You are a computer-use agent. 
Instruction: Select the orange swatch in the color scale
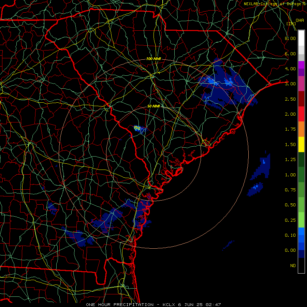[x=301, y=129]
